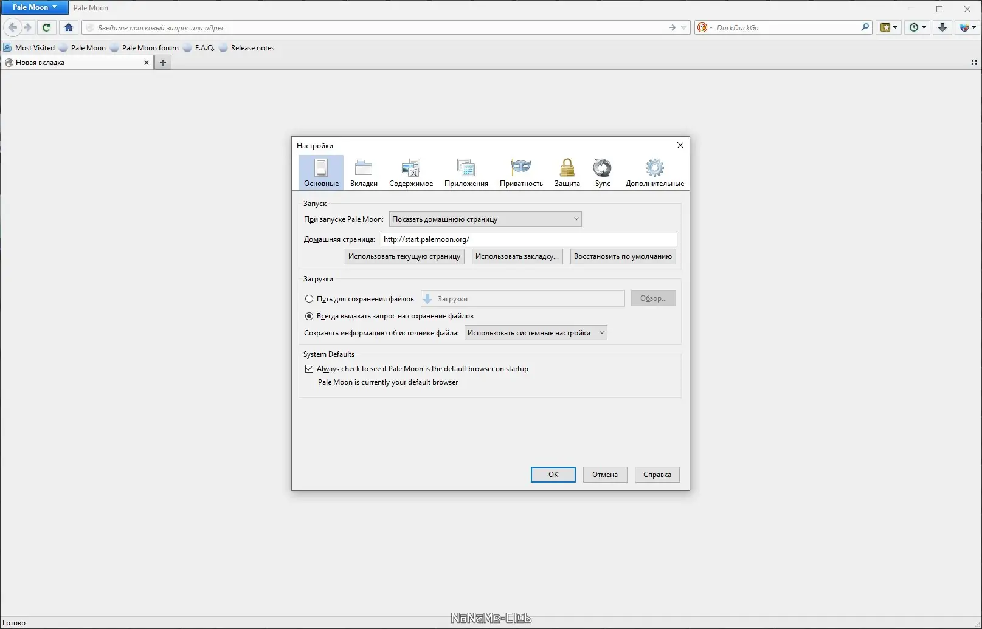The height and width of the screenshot is (629, 982).
Task: Close the Настройки dialog
Action: 680,145
